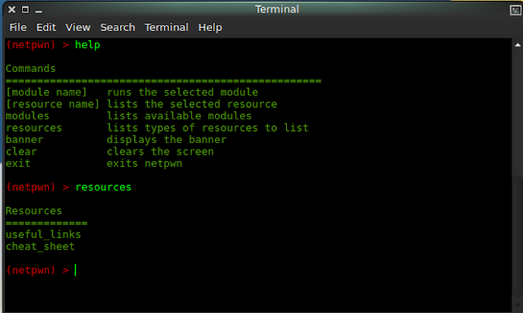Close the Terminal window with X icon

[11, 10]
